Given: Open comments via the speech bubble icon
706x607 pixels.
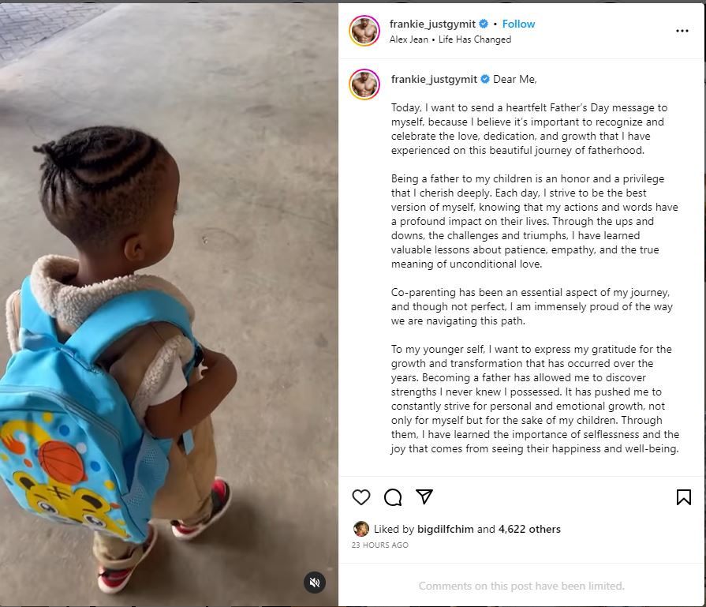Looking at the screenshot, I should [393, 497].
